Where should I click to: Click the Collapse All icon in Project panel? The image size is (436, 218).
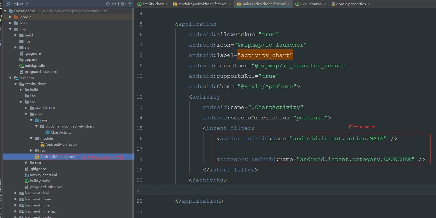(114, 4)
